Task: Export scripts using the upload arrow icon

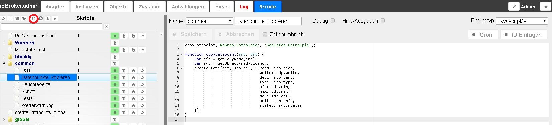Action: [x=55, y=18]
